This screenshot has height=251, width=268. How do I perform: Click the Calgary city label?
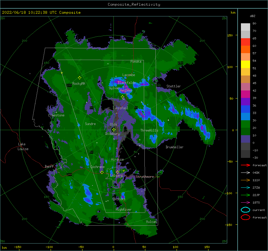(x=116, y=175)
